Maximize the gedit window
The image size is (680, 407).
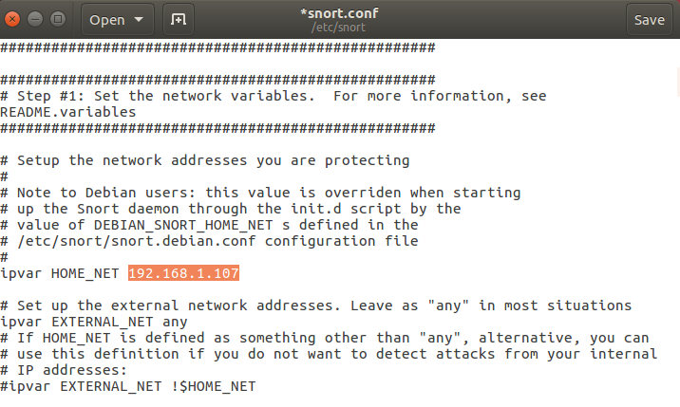point(56,19)
